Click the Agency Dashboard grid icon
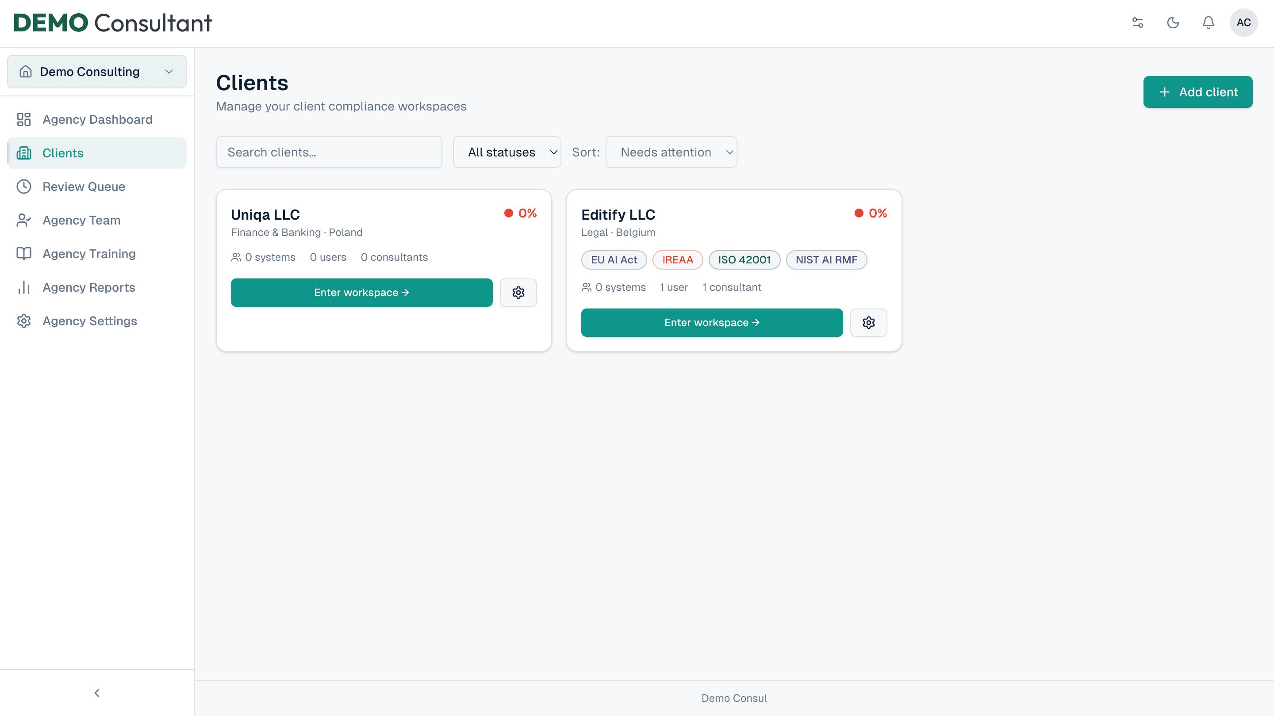Screen dimensions: 1274x716 (x=24, y=120)
